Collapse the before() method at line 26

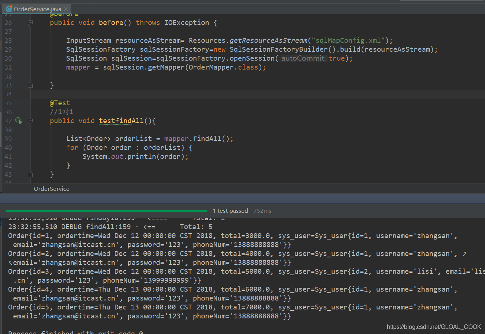pyautogui.click(x=30, y=23)
